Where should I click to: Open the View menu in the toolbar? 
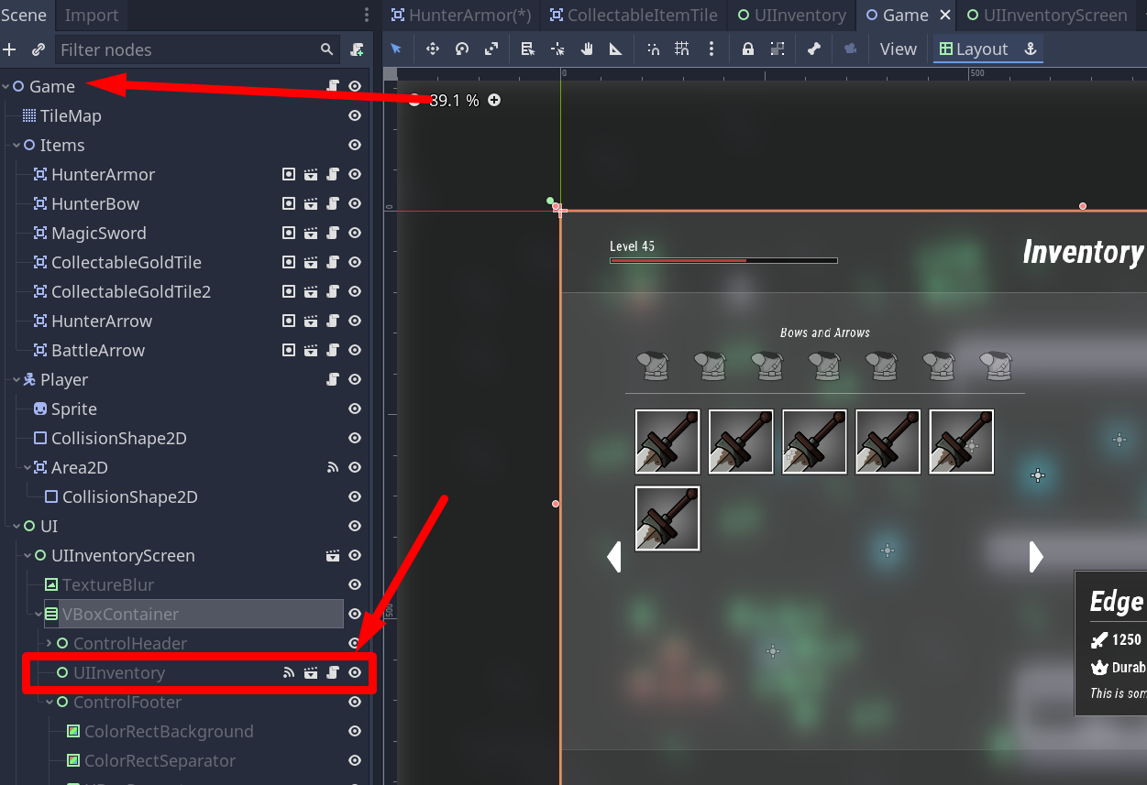898,49
